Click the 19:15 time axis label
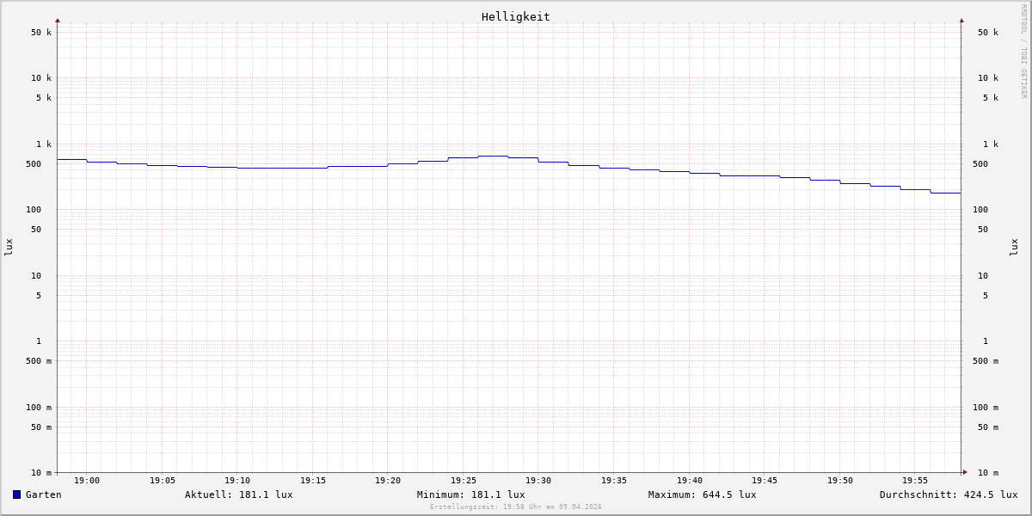This screenshot has height=516, width=1032. click(313, 481)
